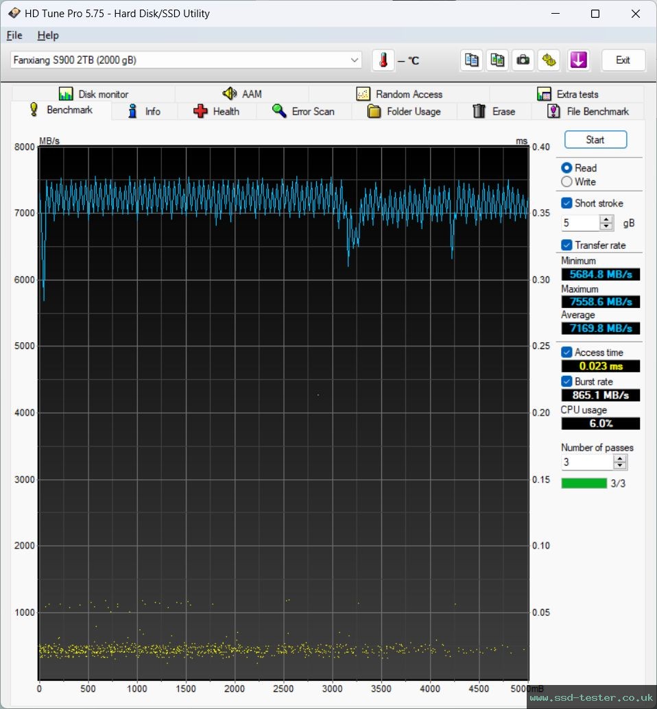The image size is (657, 709).
Task: Switch to the File Benchmark tab
Action: pyautogui.click(x=588, y=111)
